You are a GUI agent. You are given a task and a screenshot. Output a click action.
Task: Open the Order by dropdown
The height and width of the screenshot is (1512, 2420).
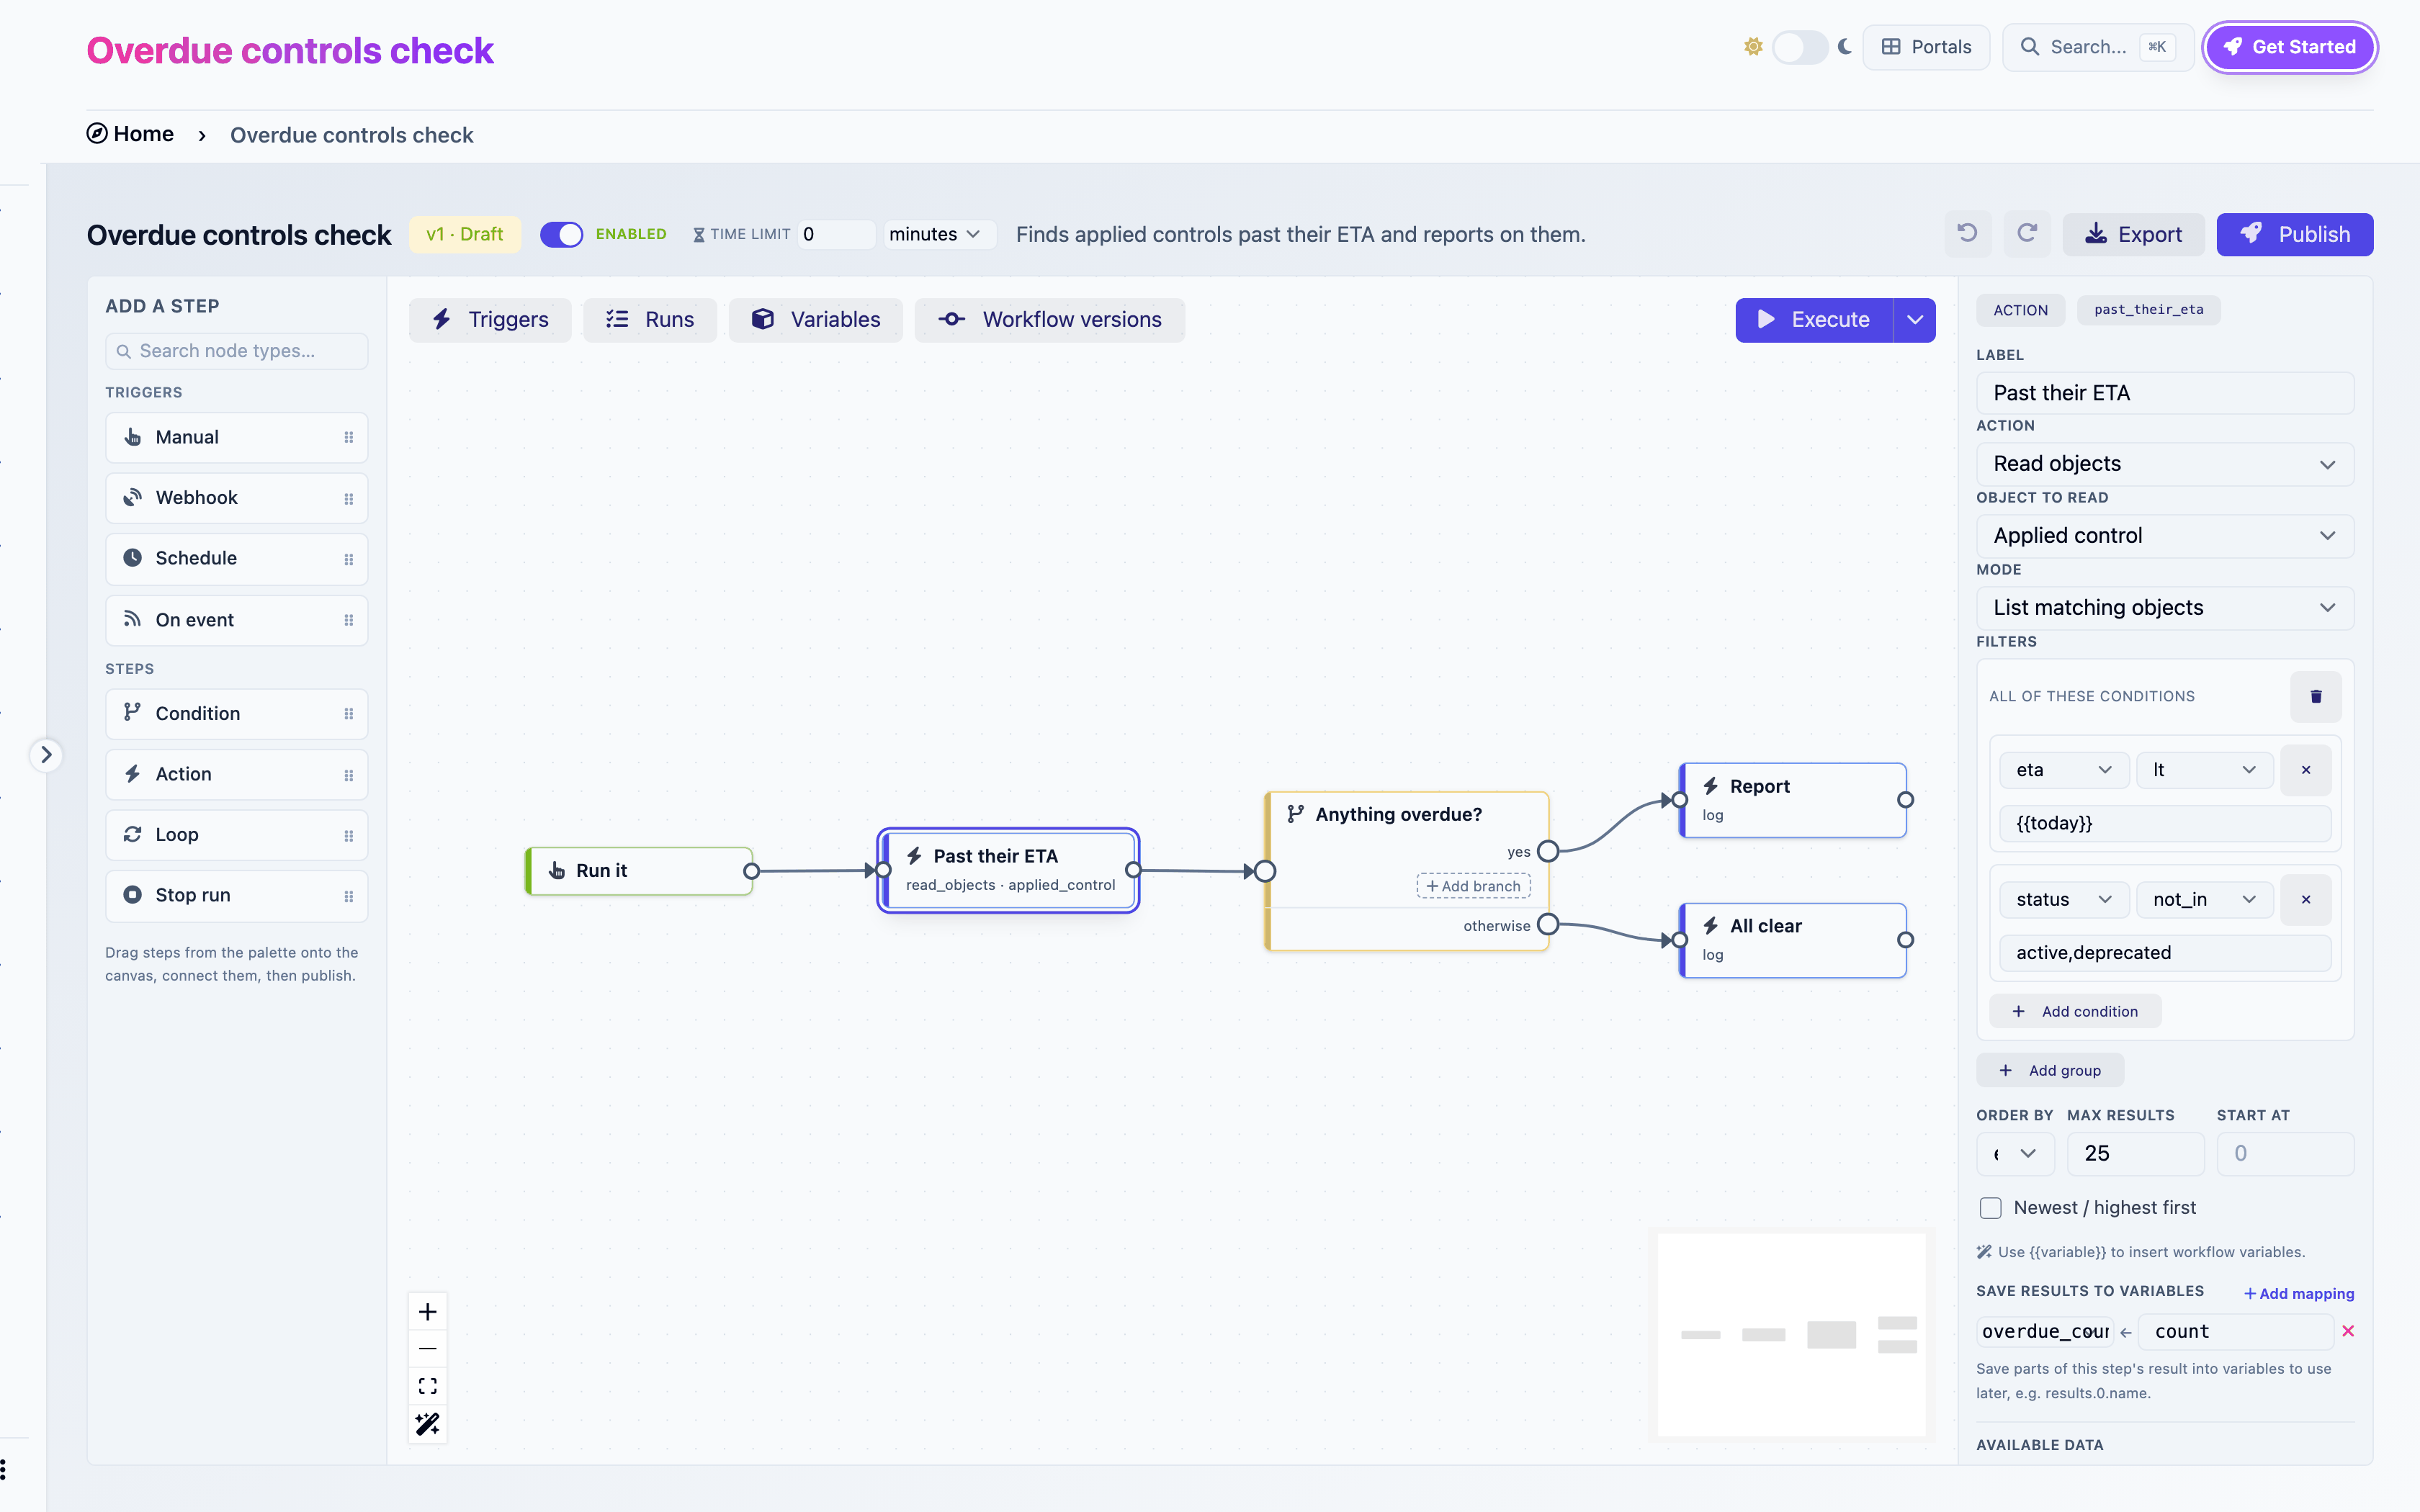[2015, 1154]
